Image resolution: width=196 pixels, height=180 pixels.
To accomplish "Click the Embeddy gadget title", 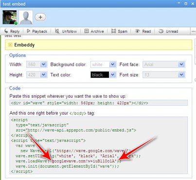I will [x=24, y=45].
